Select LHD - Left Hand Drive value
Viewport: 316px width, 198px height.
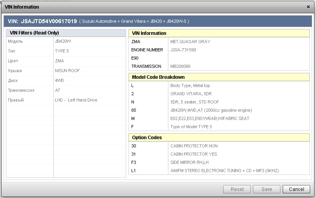pyautogui.click(x=76, y=100)
